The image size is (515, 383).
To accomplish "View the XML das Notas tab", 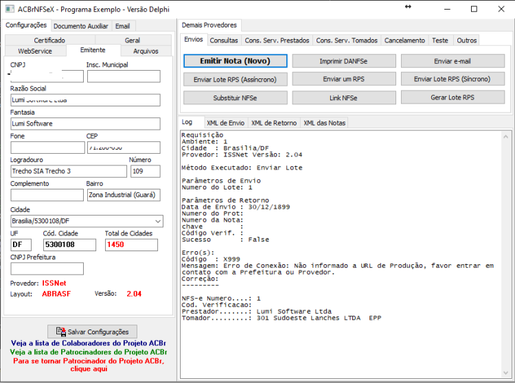I will (325, 123).
